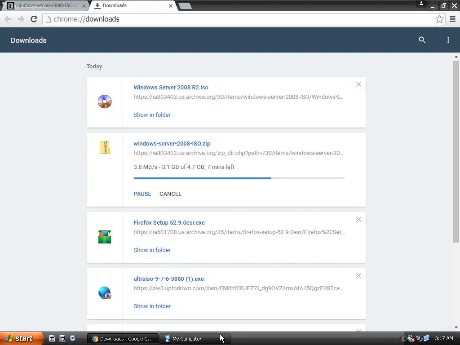
Task: Open the ultraiso-9-7-6-3860 (1).exe file link
Action: point(169,279)
